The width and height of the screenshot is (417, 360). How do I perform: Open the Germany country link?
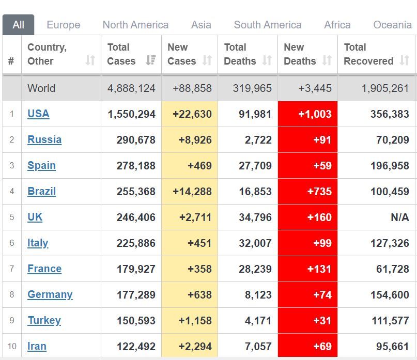[x=50, y=294]
